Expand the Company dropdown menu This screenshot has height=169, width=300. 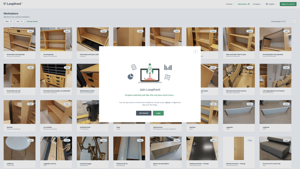257,4
